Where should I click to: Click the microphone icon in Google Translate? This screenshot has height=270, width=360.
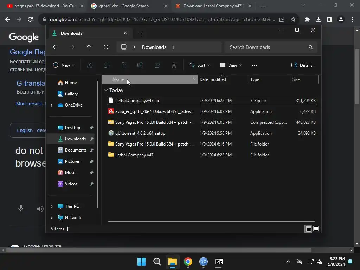pos(21,208)
